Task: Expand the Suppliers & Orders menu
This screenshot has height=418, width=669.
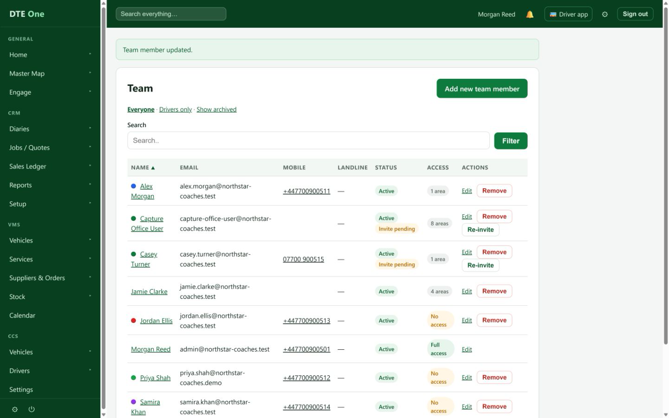Action: [x=50, y=278]
